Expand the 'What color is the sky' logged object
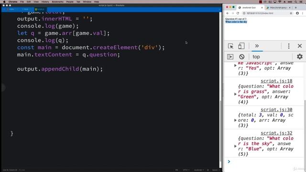Image resolution: width=306 pixels, height=172 pixels. pyautogui.click(x=235, y=146)
